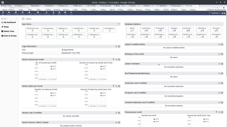
Task: Open the Vendors statistic tile
Action: tap(174, 29)
